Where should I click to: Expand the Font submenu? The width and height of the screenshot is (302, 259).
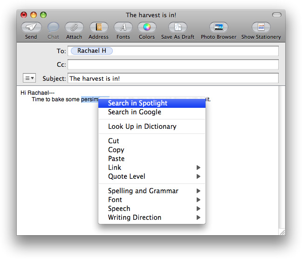(x=152, y=200)
